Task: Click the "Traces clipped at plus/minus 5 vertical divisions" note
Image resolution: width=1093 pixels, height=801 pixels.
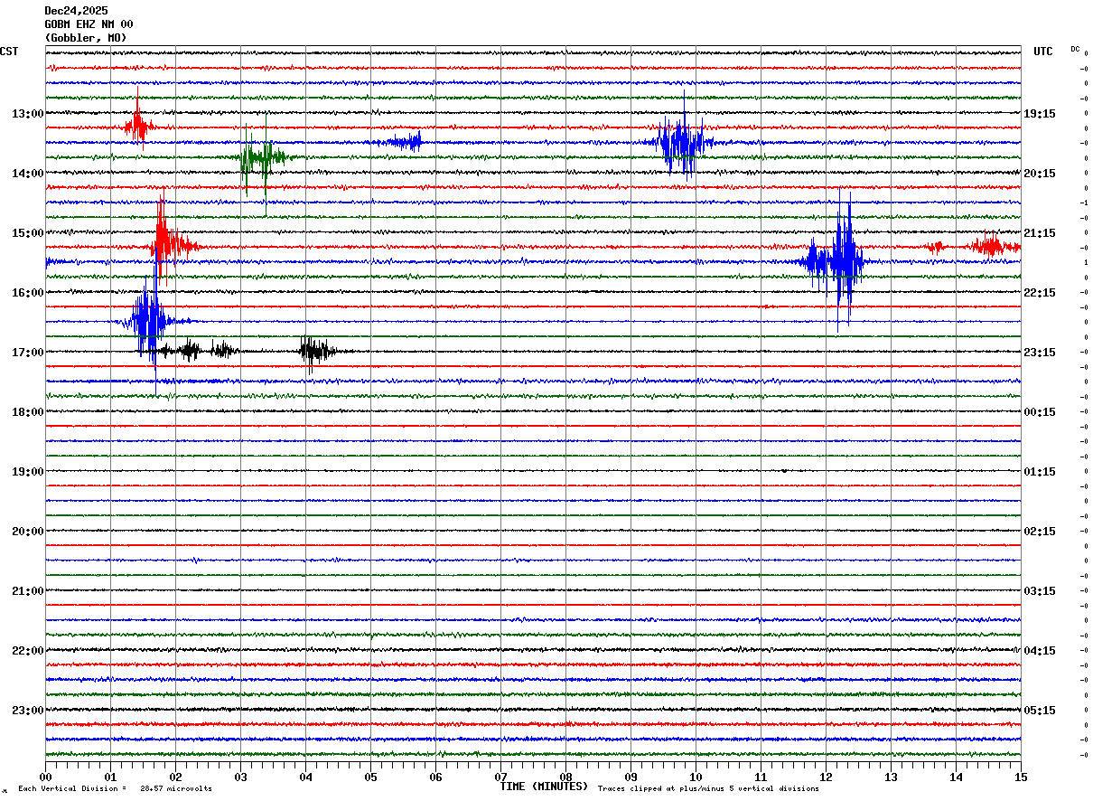Action: click(708, 789)
